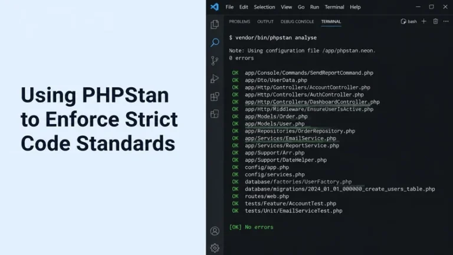The width and height of the screenshot is (453, 255).
Task: Click the slide title 'Using PHPStan to Enforce Strict Code Standards'
Action: 99,119
